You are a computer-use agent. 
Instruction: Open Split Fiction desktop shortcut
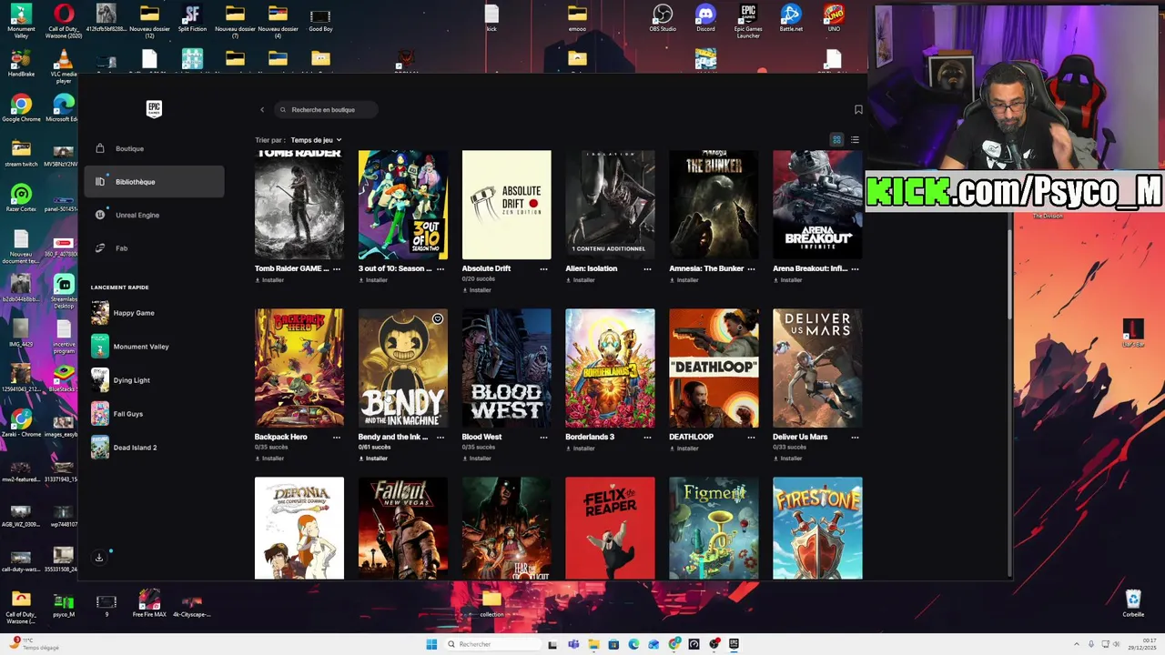tap(192, 18)
